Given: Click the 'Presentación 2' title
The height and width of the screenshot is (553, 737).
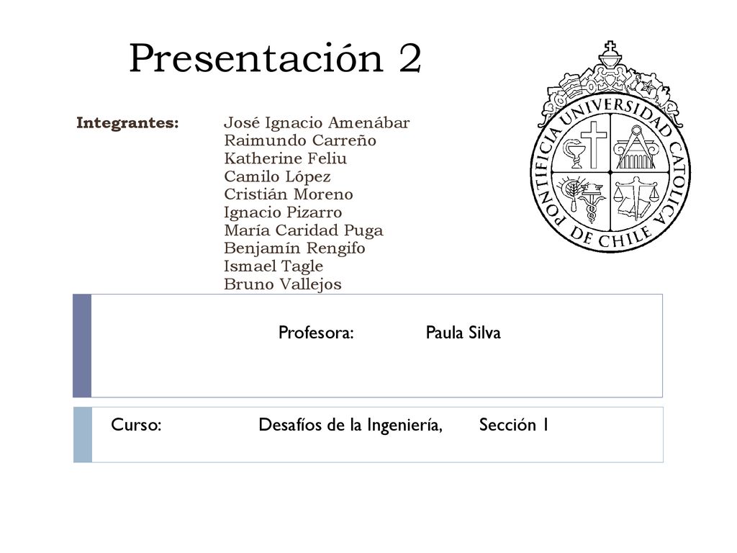Looking at the screenshot, I should click(x=275, y=58).
